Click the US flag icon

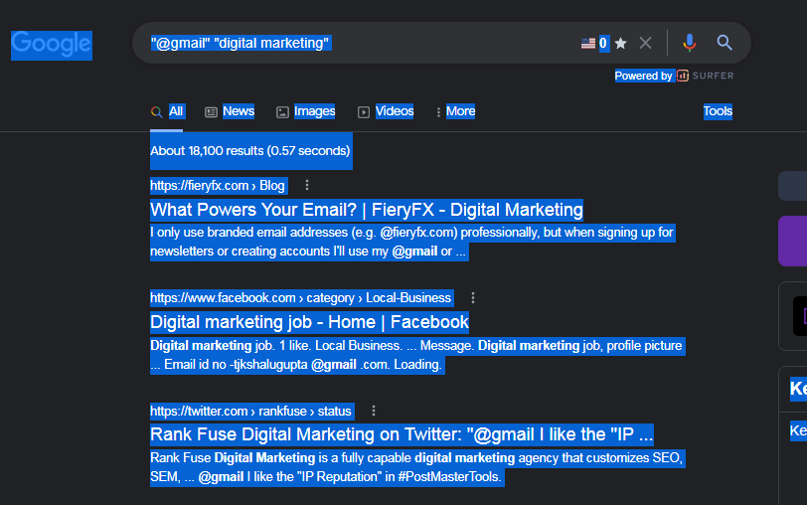click(x=588, y=43)
